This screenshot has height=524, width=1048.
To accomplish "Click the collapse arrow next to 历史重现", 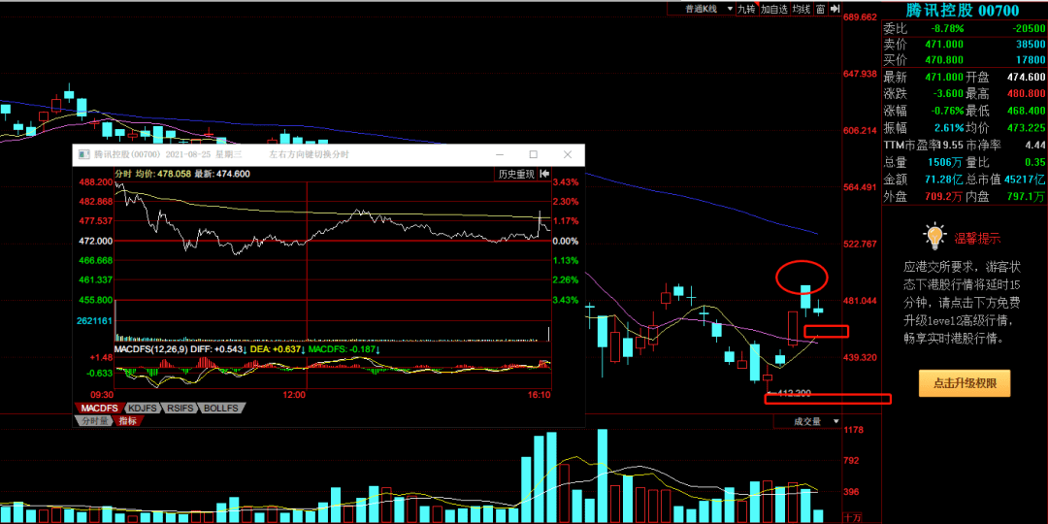I will coord(544,174).
